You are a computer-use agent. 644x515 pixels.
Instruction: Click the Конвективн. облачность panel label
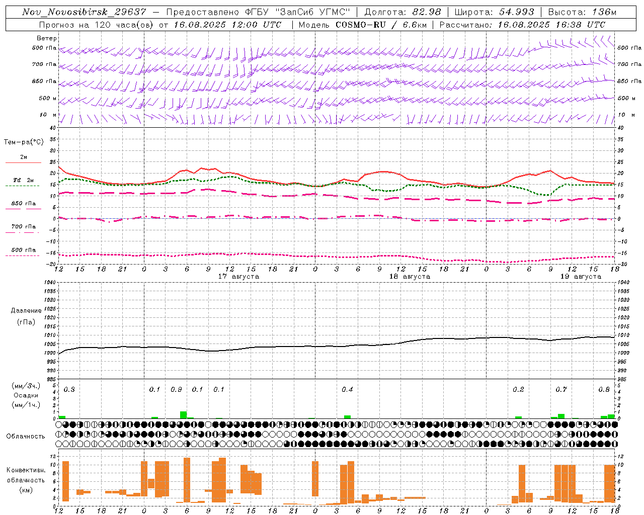[x=26, y=475]
